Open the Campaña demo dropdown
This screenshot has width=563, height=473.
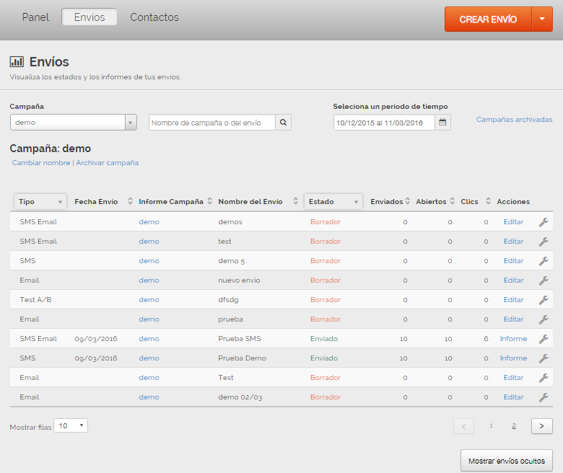click(x=73, y=123)
